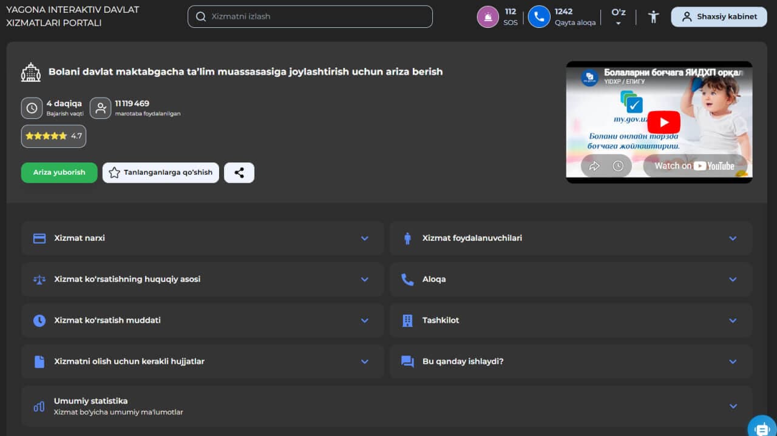Screen dimensions: 777x436
Task: Click the chart icon for Umumiy statistika
Action: (39, 406)
